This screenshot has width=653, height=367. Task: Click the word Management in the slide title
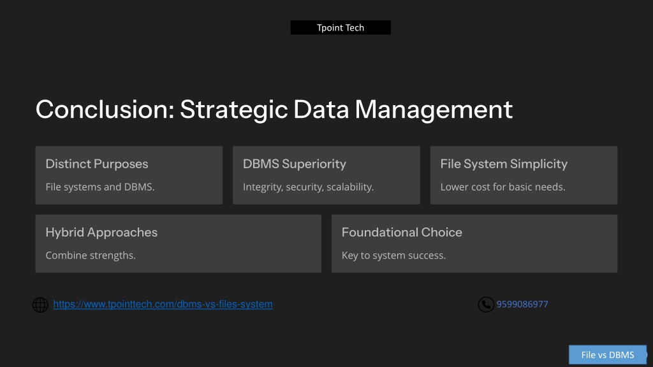(434, 110)
